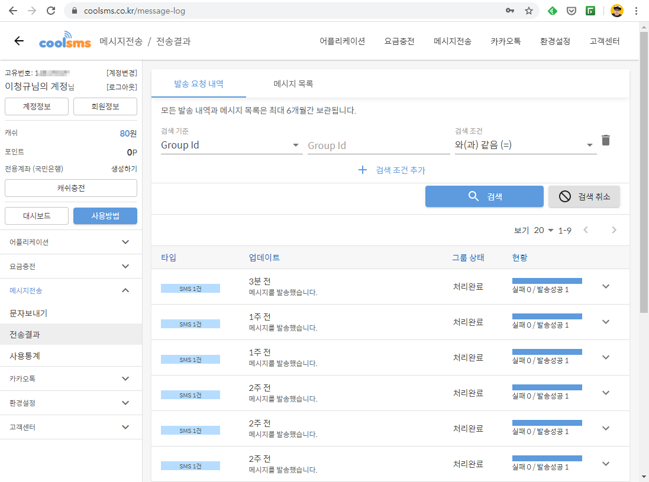
Task: Change rows per page 보기 20 dropdown
Action: (543, 230)
